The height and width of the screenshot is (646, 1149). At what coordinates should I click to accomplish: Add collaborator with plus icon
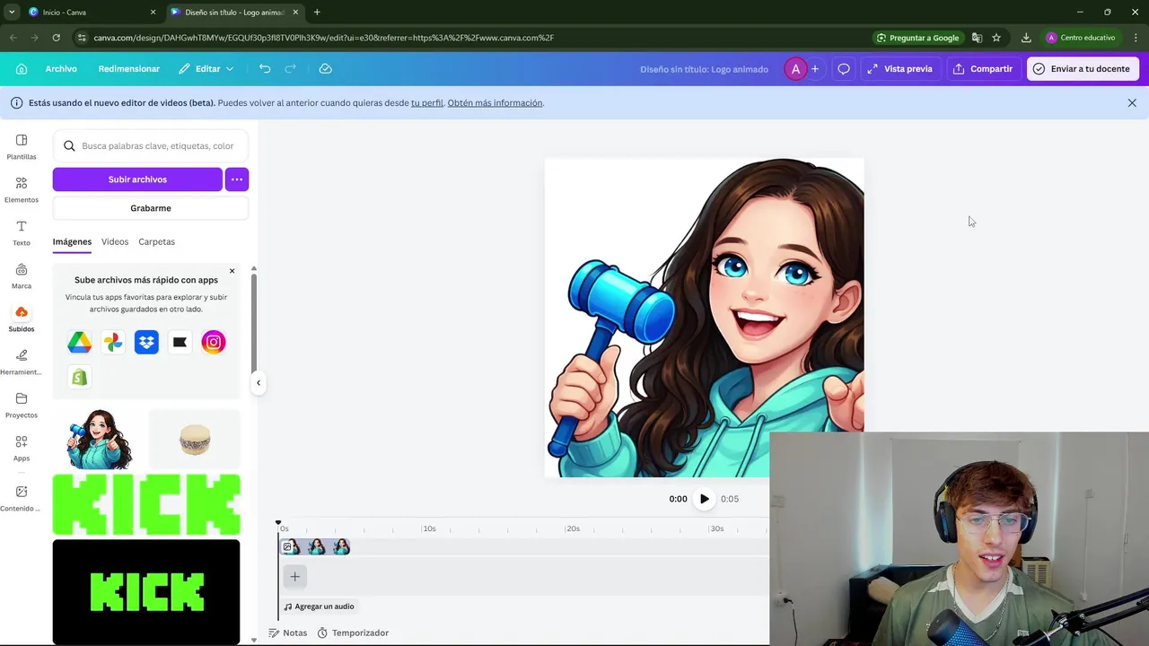point(815,69)
